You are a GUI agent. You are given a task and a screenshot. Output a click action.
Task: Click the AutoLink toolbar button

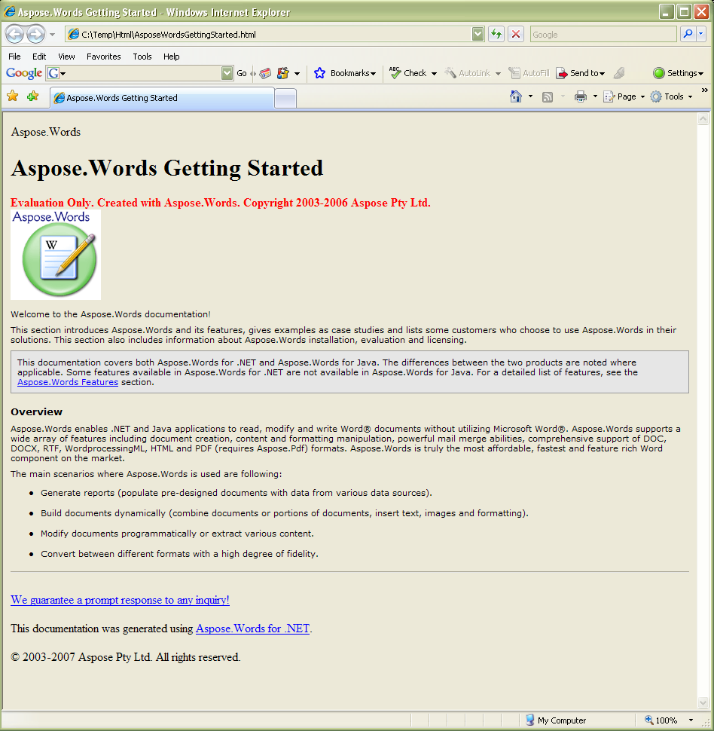[x=468, y=73]
